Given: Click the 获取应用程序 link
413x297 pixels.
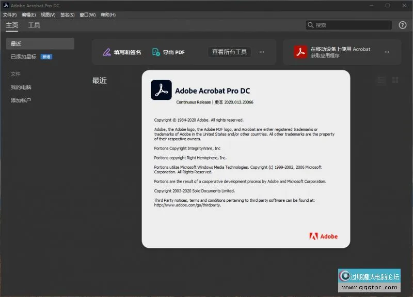Looking at the screenshot, I should (x=325, y=56).
